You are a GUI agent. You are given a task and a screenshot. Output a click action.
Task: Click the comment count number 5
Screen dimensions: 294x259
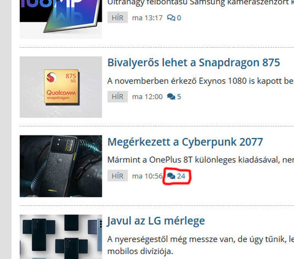pyautogui.click(x=179, y=97)
